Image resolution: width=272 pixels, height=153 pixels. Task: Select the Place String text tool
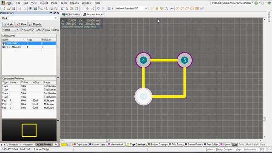[166, 8]
